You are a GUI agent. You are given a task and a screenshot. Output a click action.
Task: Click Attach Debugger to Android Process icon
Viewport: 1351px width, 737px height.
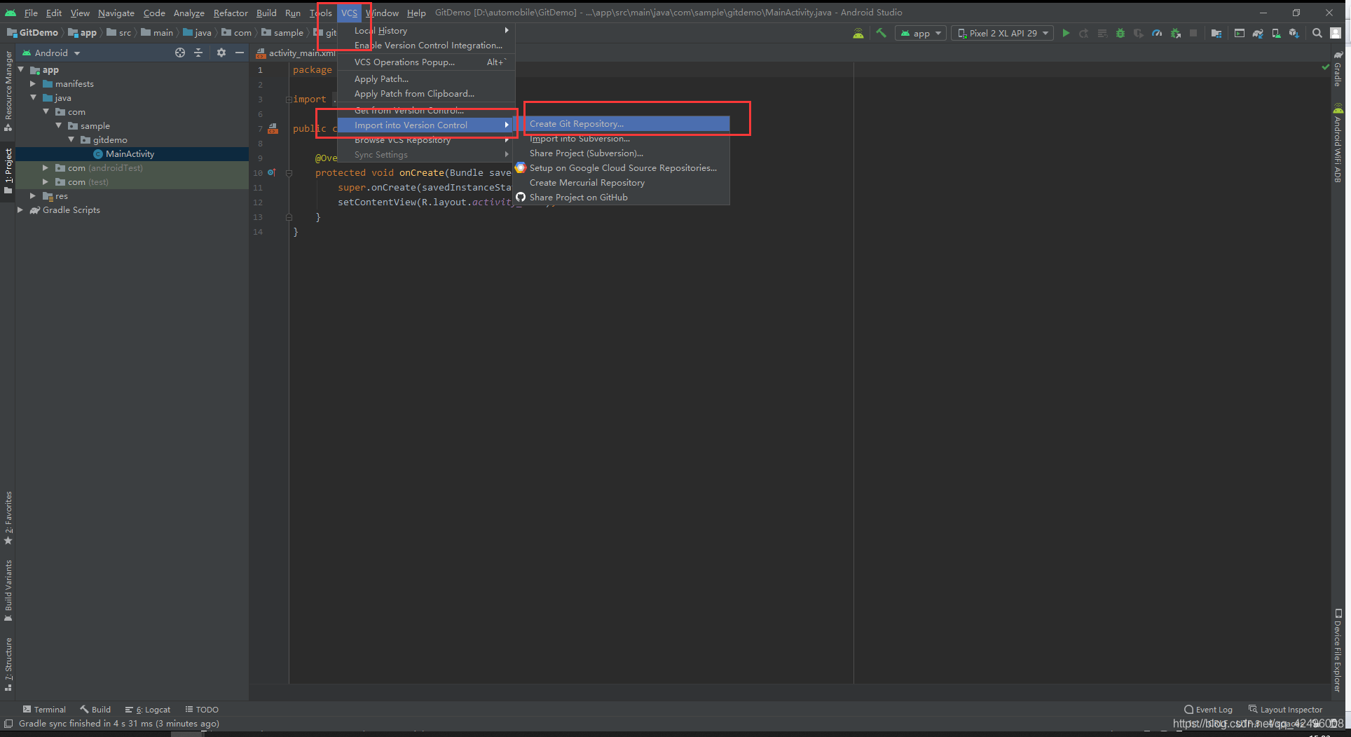click(x=1175, y=33)
